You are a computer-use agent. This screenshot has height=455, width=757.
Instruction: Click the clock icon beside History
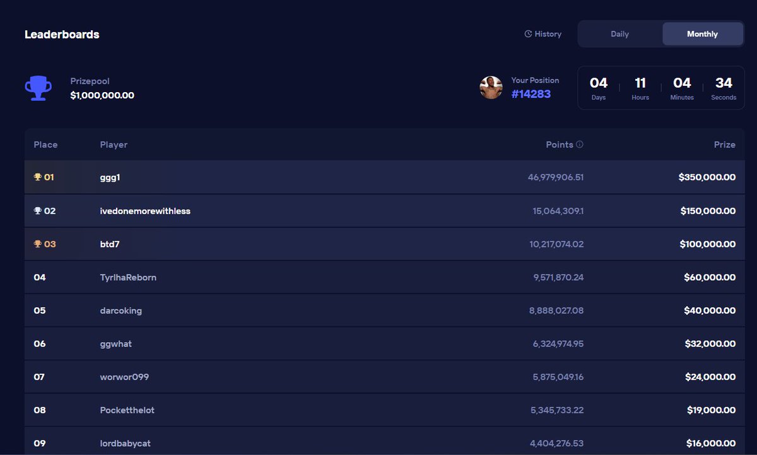528,34
